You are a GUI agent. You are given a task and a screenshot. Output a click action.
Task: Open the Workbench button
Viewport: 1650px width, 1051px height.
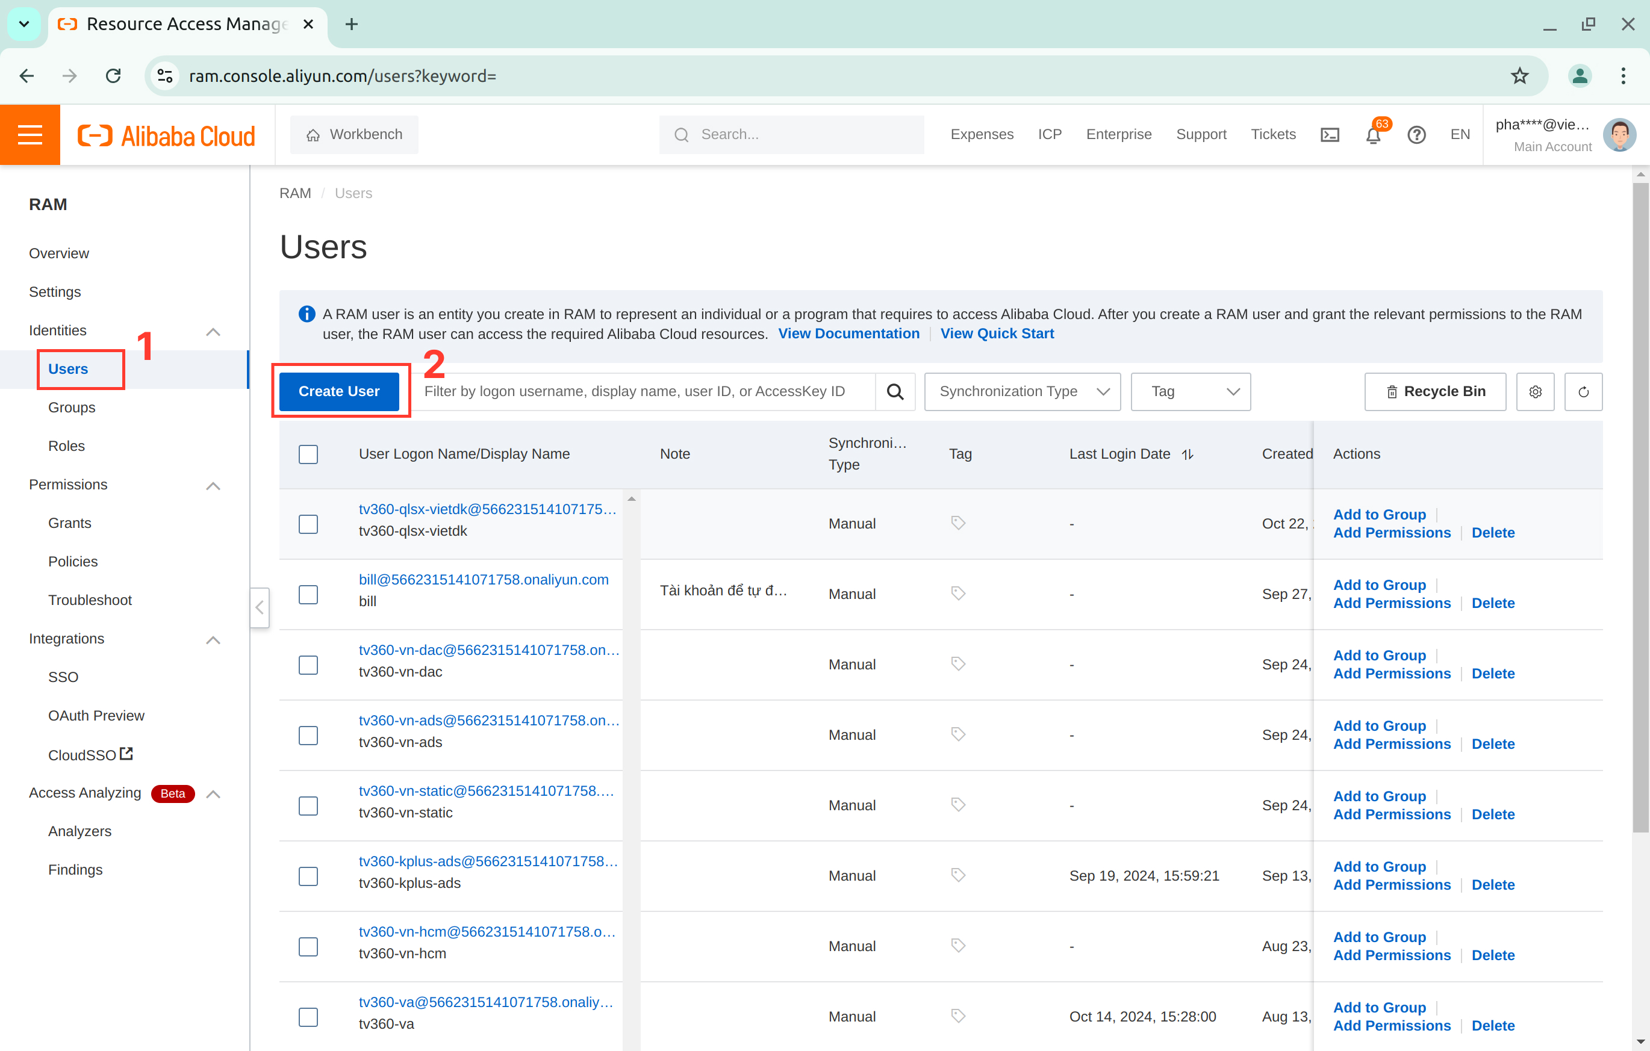[x=353, y=134]
